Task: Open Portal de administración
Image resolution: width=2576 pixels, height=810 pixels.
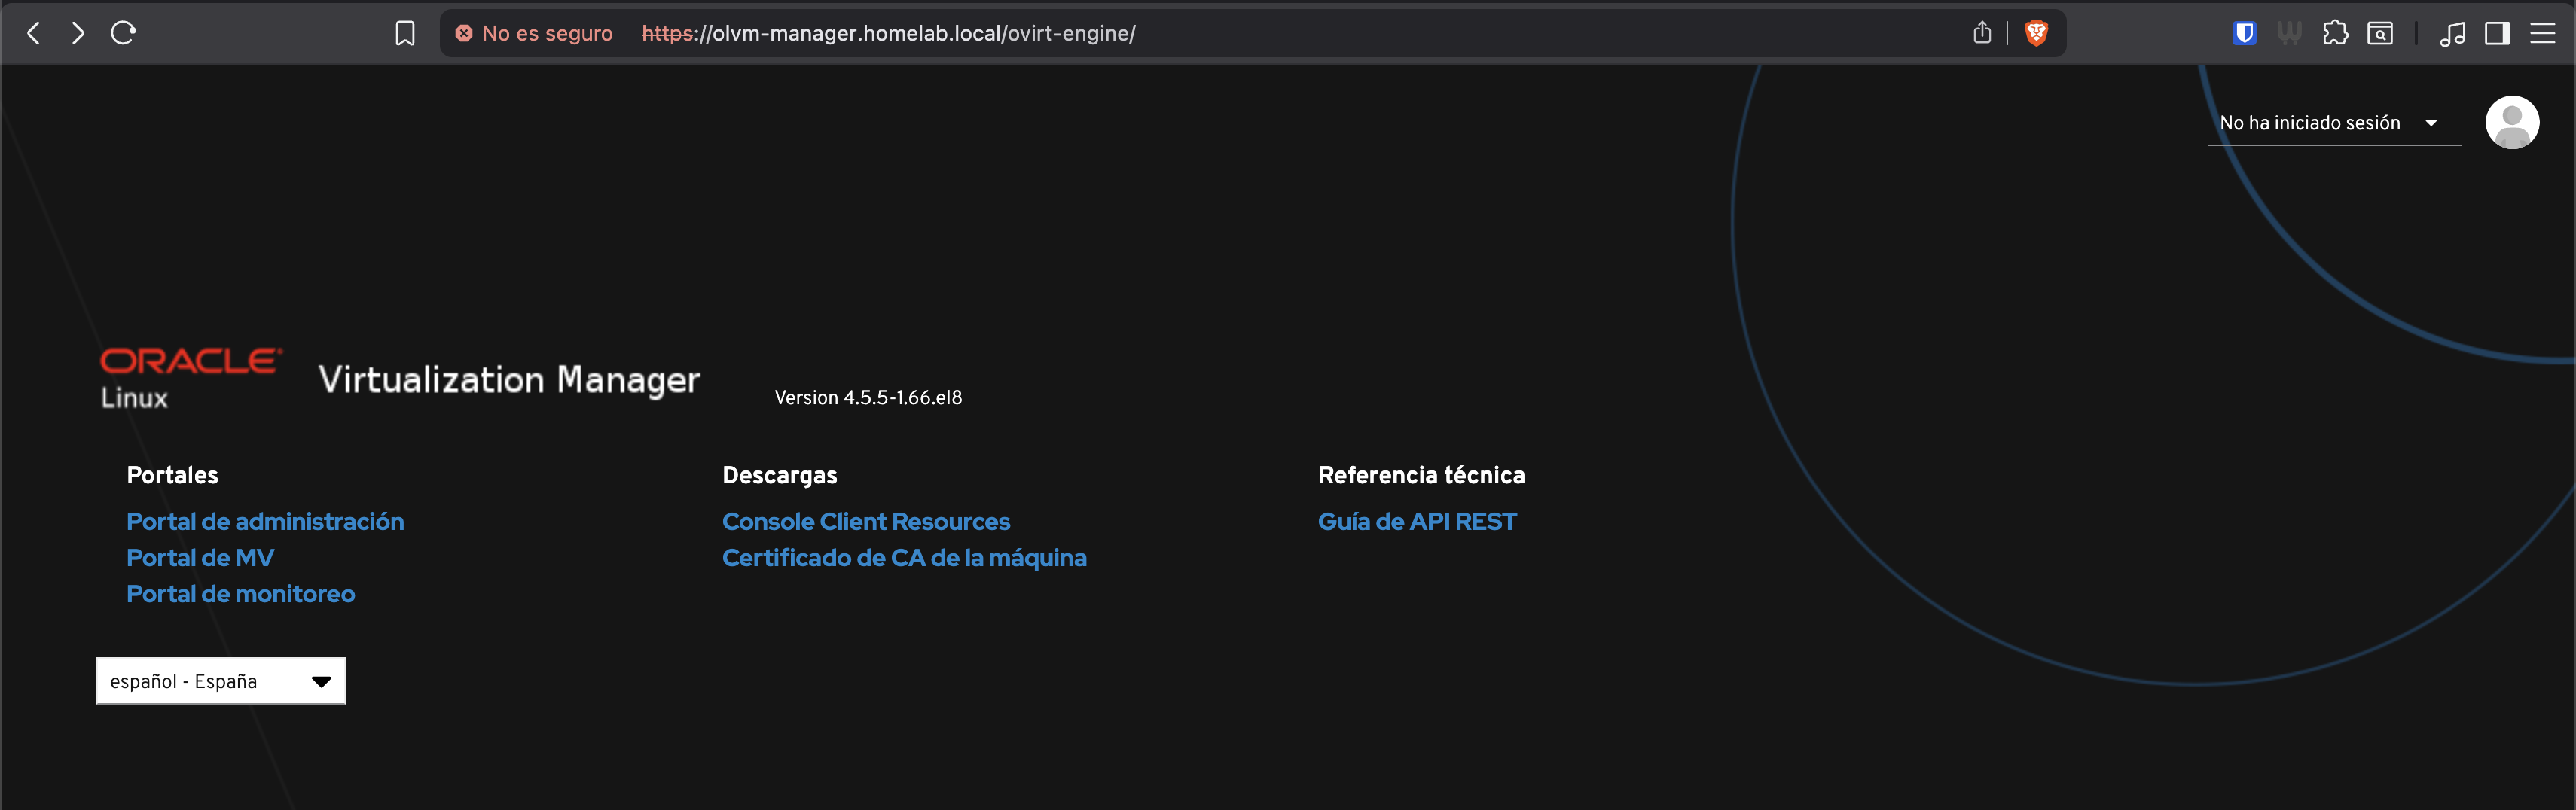Action: 265,521
